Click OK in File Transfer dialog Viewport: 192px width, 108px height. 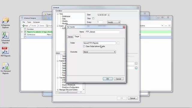pos(108,79)
